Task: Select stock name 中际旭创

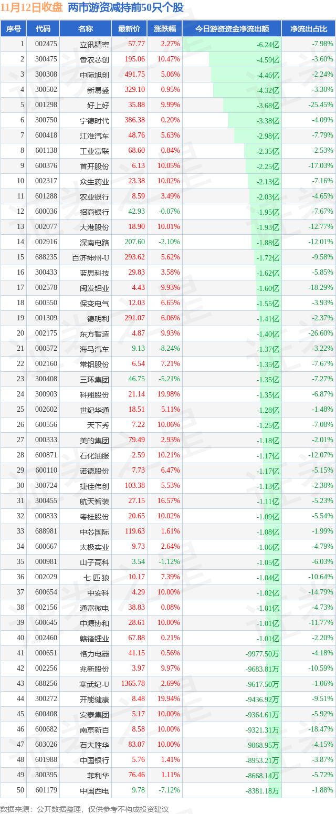Action: click(x=94, y=75)
